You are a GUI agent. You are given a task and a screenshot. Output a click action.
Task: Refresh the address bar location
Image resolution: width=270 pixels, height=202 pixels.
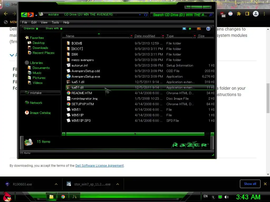(146, 15)
